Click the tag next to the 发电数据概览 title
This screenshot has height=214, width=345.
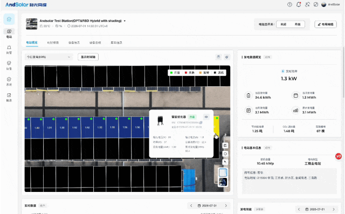pyautogui.click(x=267, y=57)
